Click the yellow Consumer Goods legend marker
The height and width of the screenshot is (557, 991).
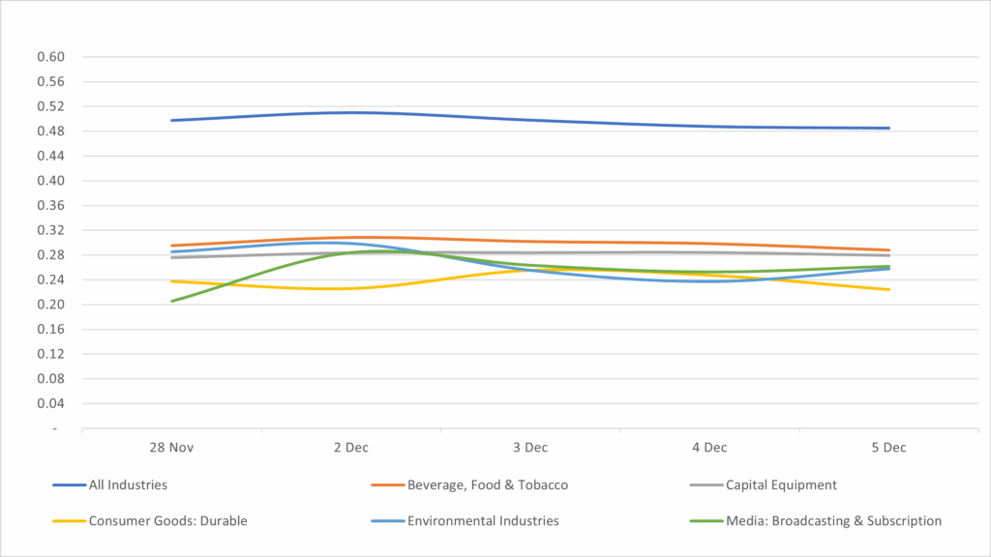coord(68,520)
